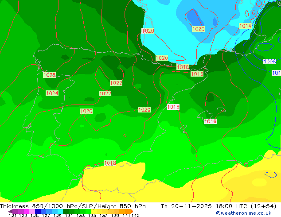Click the 'Thickness 850/1000 hPa/SLP/Height 850 hPa' title

73,206
